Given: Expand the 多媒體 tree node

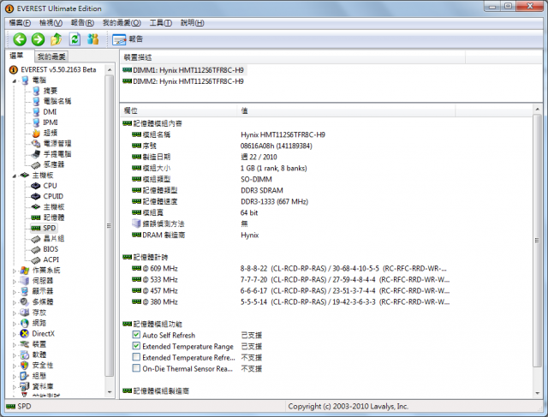Looking at the screenshot, I should (x=15, y=302).
